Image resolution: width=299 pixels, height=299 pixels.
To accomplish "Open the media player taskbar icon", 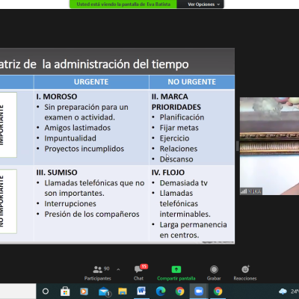I will [x=84, y=291].
